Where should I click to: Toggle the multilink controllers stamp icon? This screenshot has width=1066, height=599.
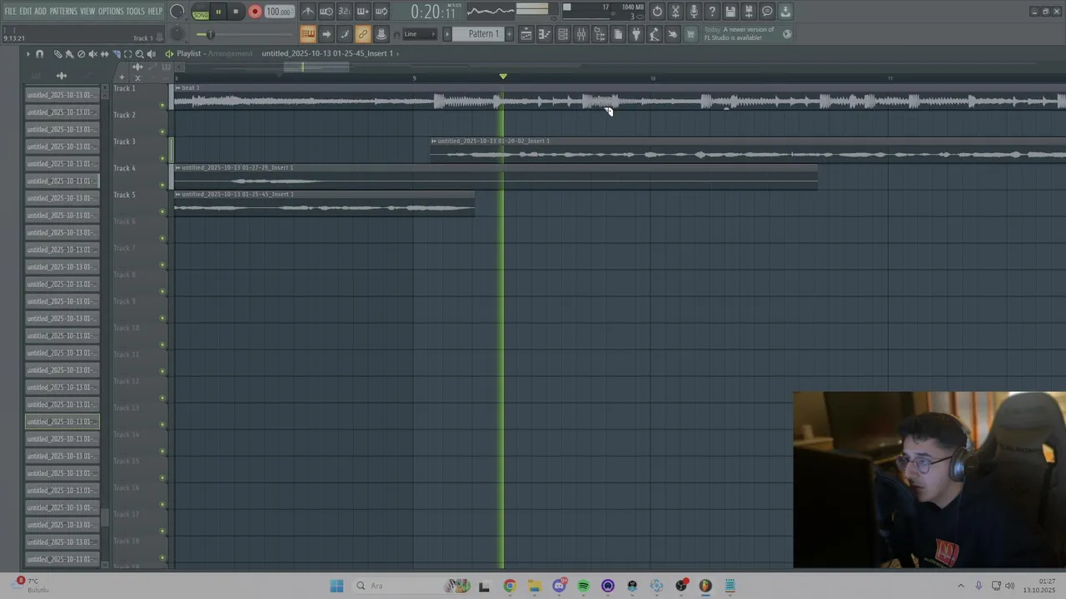coord(381,34)
